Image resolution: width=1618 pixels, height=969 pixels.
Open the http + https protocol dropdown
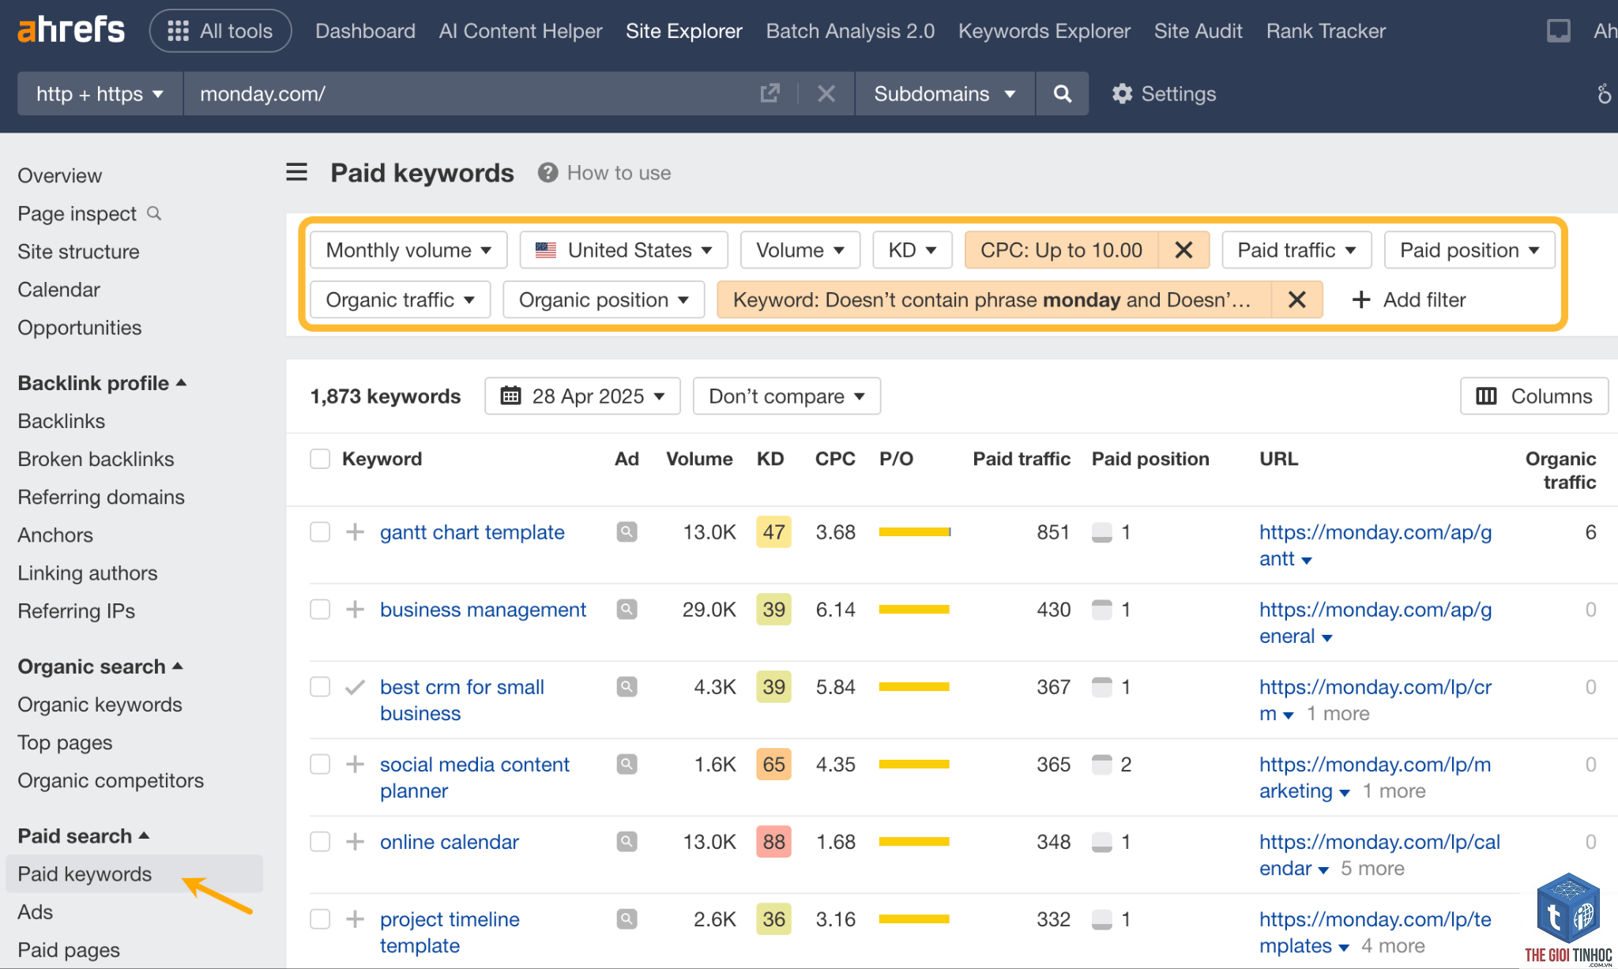point(100,93)
